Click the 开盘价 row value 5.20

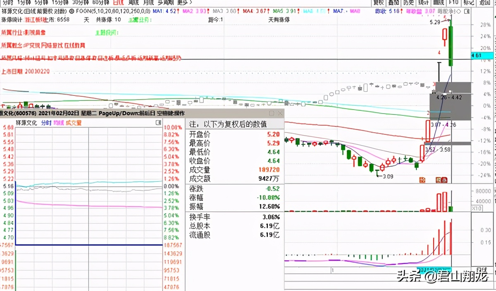[x=273, y=134]
